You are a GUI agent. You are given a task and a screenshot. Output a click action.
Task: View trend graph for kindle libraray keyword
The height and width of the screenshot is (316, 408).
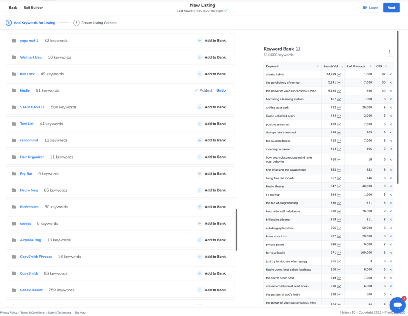tap(339, 186)
